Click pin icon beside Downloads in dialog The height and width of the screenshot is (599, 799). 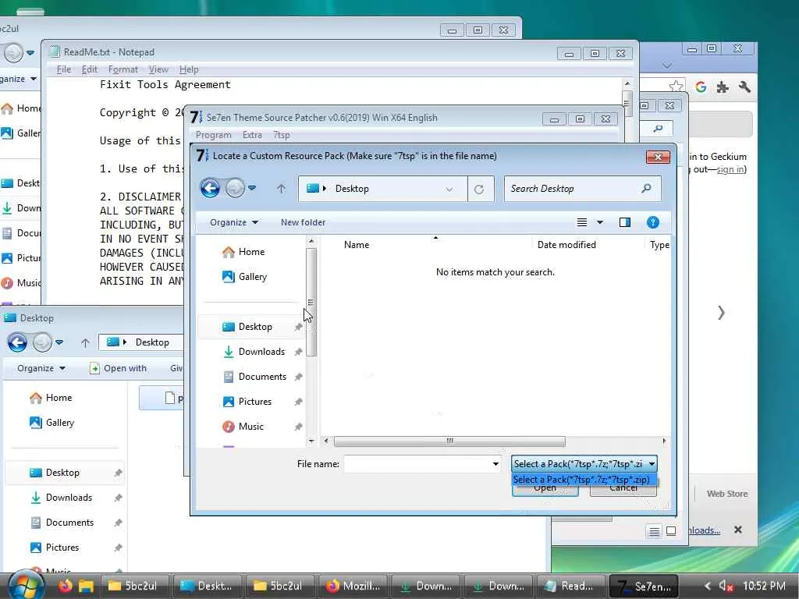[x=298, y=352]
